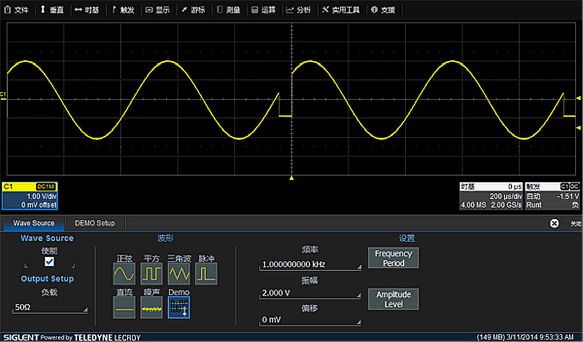Viewport: 583px width, 342px height.
Task: Open the 50Ω load dropdown
Action: coord(50,307)
